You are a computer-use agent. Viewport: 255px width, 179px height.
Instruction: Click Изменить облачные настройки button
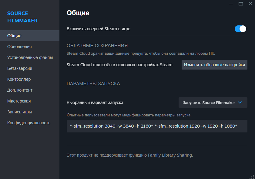click(214, 65)
